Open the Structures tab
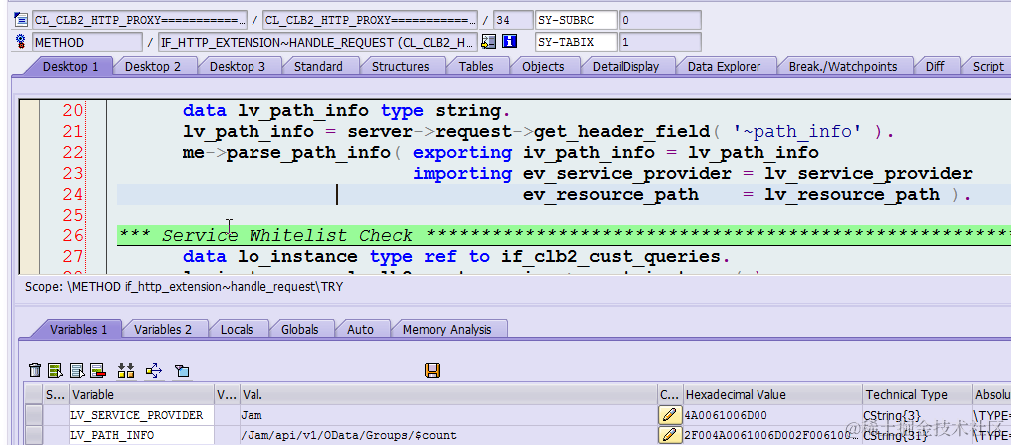 coord(400,67)
